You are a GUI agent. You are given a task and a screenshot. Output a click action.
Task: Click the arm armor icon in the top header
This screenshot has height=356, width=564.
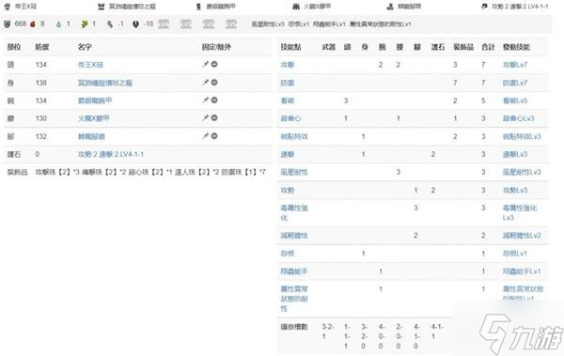(x=198, y=7)
